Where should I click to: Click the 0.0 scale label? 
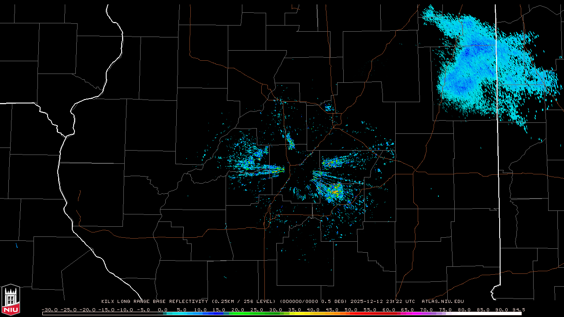pos(163,310)
